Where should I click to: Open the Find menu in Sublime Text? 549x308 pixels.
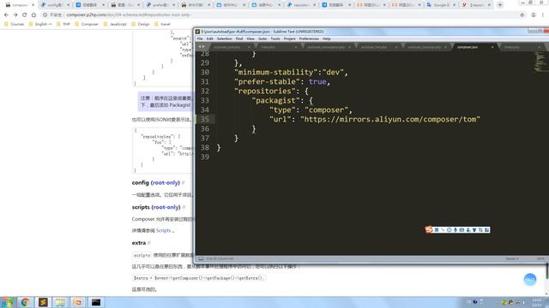click(x=239, y=38)
